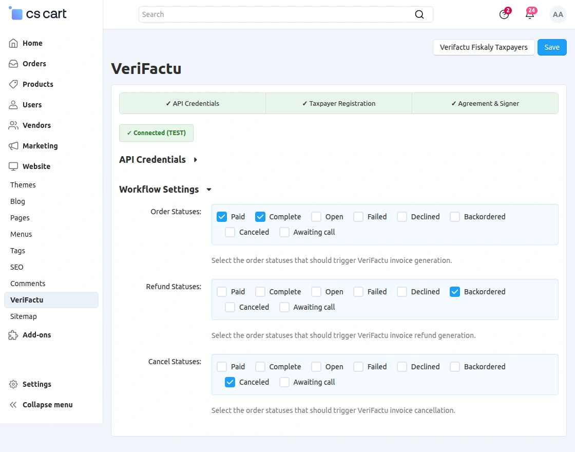Check Failed in Cancel Statuses
This screenshot has width=575, height=452.
coord(358,367)
